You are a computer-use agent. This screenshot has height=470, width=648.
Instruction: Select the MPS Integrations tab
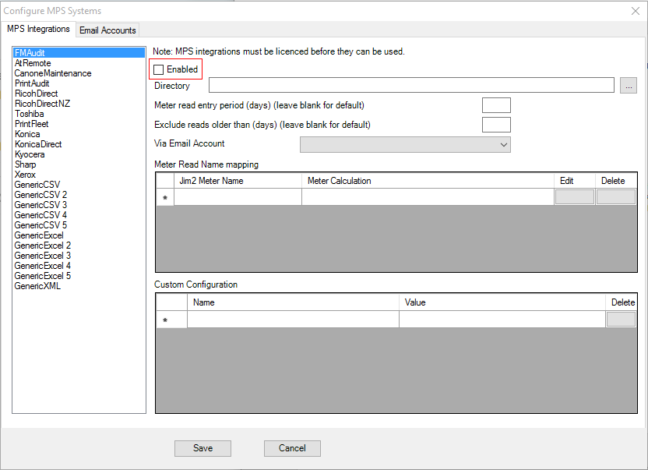pyautogui.click(x=38, y=29)
